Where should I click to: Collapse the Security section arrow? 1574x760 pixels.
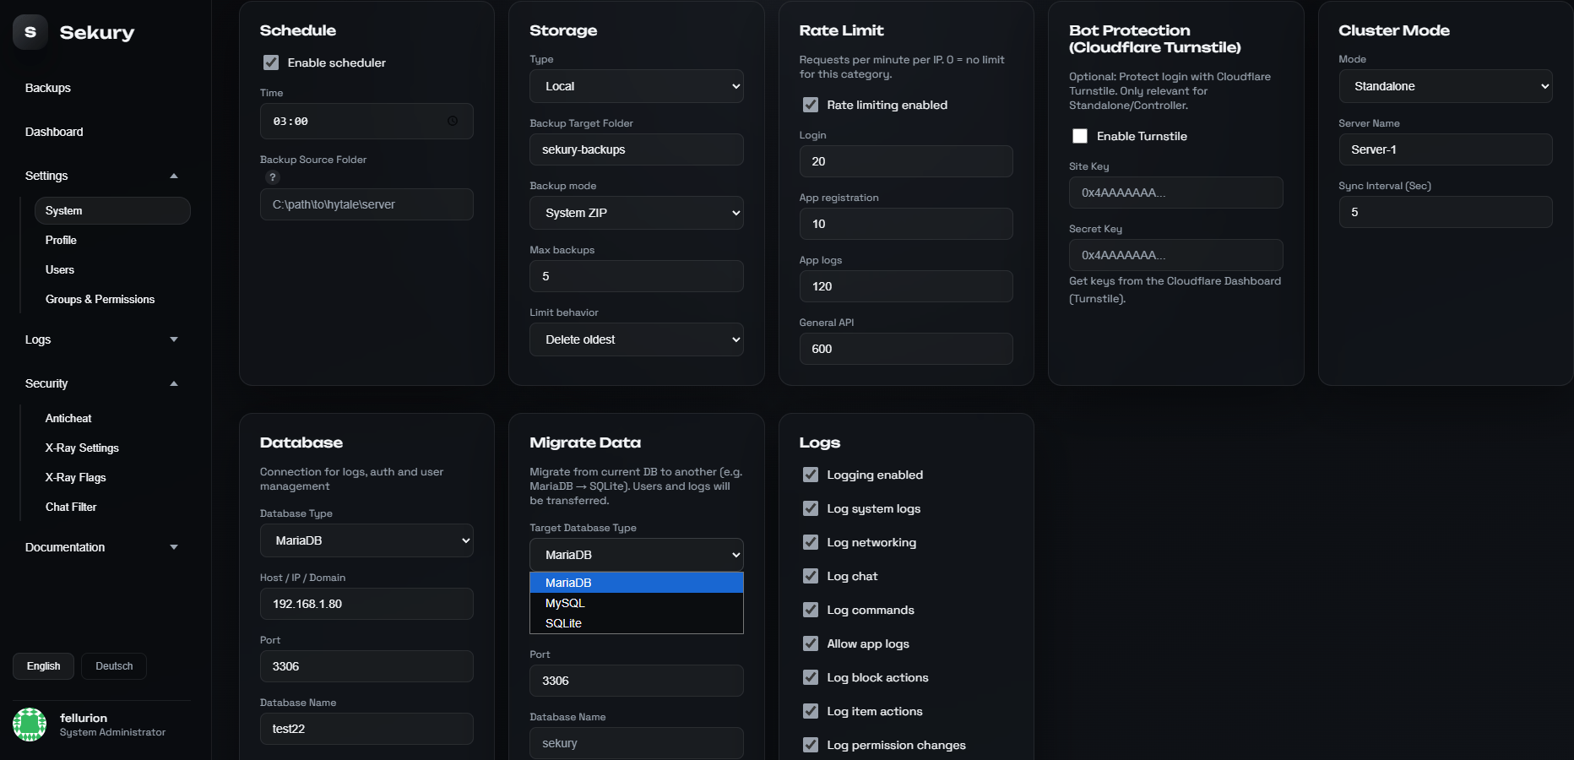pyautogui.click(x=174, y=383)
